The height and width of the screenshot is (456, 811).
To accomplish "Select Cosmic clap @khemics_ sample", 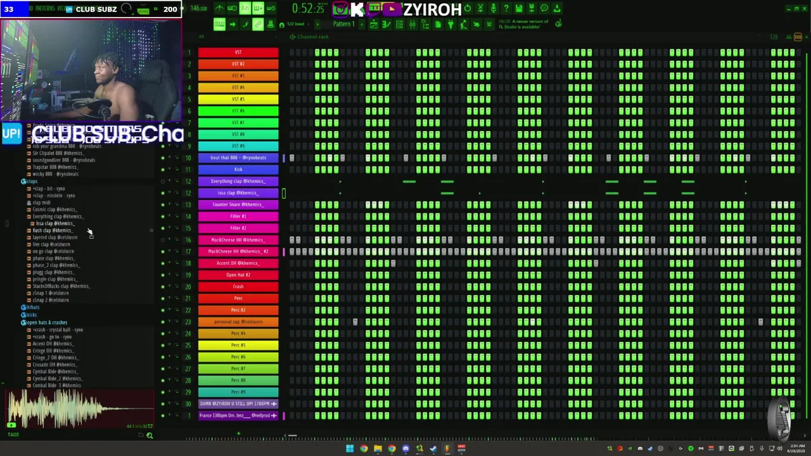I will click(x=54, y=210).
